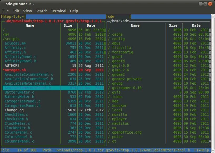Minimize the terminal window

[x=201, y=4]
